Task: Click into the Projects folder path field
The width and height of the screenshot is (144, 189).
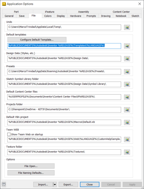Action: [x=64, y=110]
